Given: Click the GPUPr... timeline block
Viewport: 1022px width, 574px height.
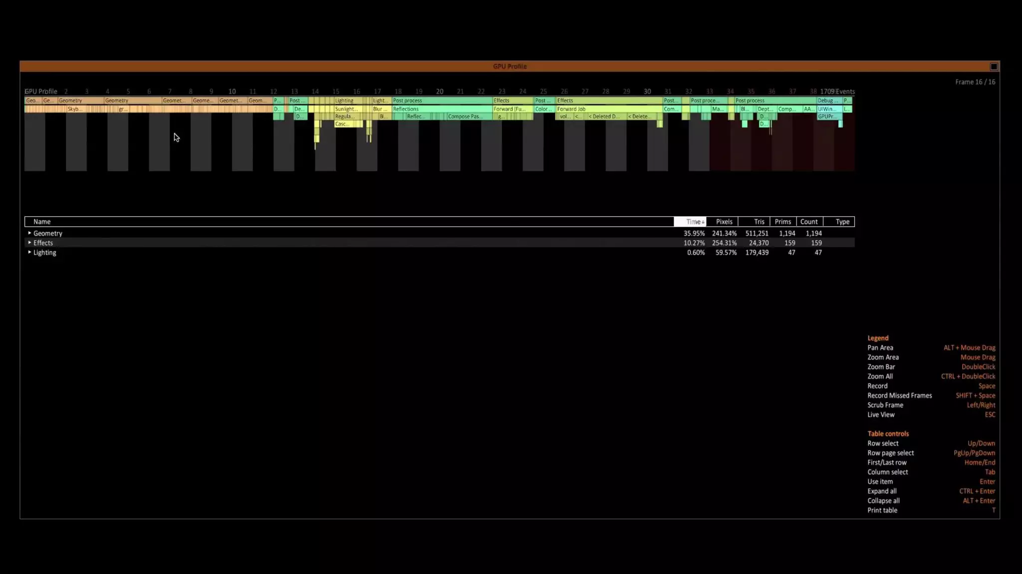Looking at the screenshot, I should [x=827, y=117].
